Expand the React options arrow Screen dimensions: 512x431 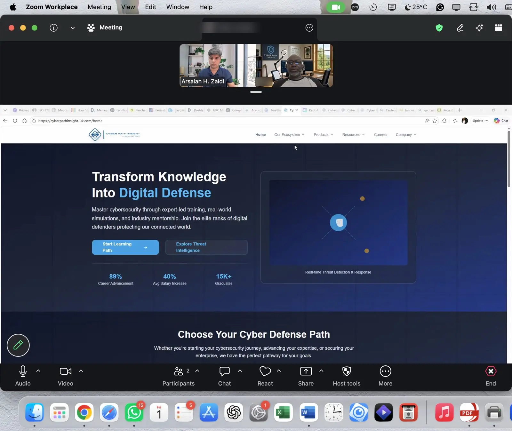tap(279, 371)
